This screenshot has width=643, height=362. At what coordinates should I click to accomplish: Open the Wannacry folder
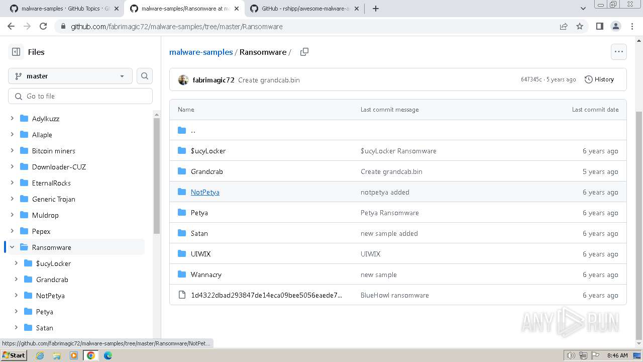[206, 275]
